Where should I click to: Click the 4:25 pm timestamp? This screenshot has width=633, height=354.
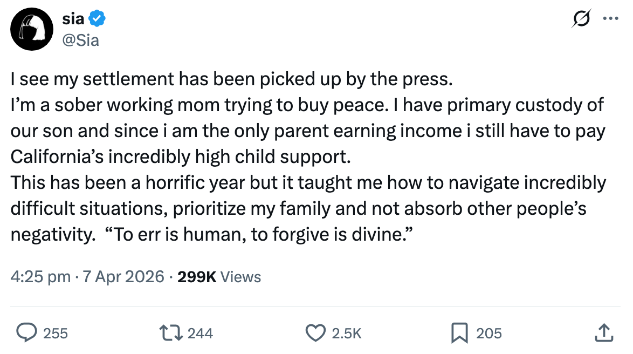coord(40,277)
